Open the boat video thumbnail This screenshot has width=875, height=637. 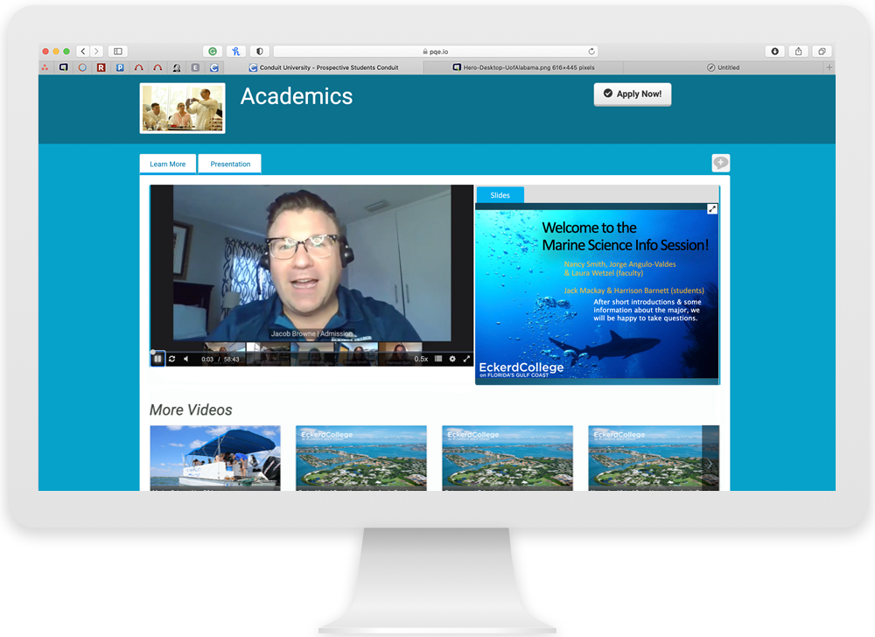[x=215, y=458]
